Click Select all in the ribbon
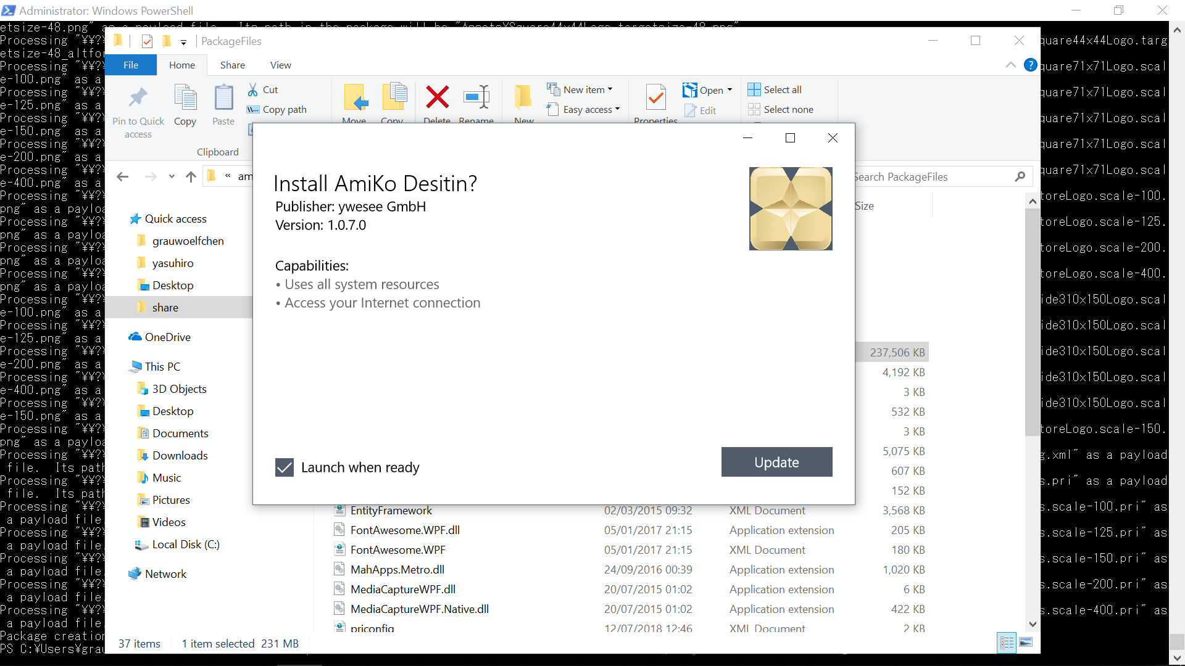 tap(775, 89)
